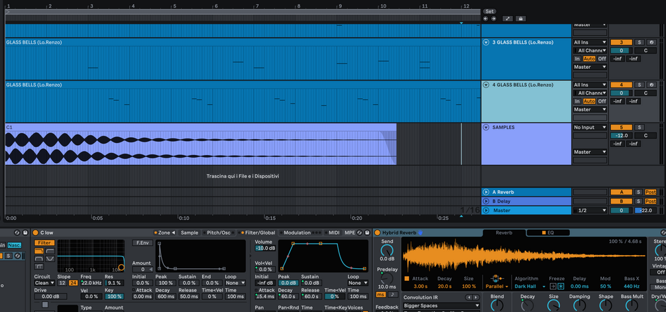Screen dimensions: 666x312
Task: Click the Predelay ms button
Action: [380, 295]
